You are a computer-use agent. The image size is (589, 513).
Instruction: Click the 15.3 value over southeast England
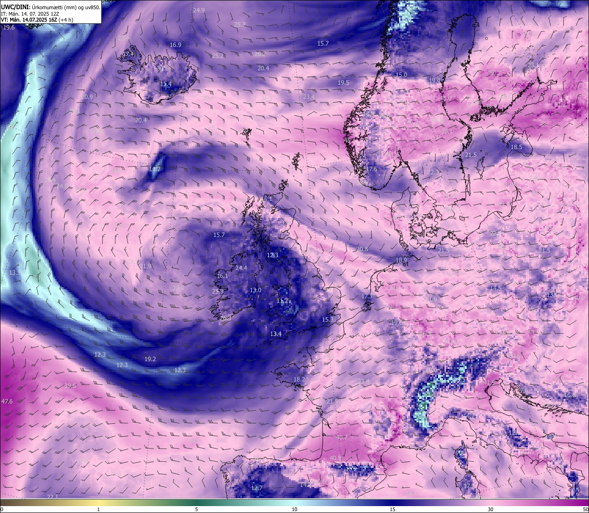pyautogui.click(x=328, y=320)
